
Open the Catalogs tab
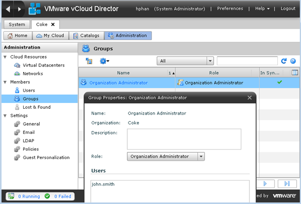click(x=86, y=35)
